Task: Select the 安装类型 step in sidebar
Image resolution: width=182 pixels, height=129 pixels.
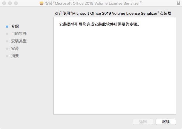Action: click(x=19, y=41)
